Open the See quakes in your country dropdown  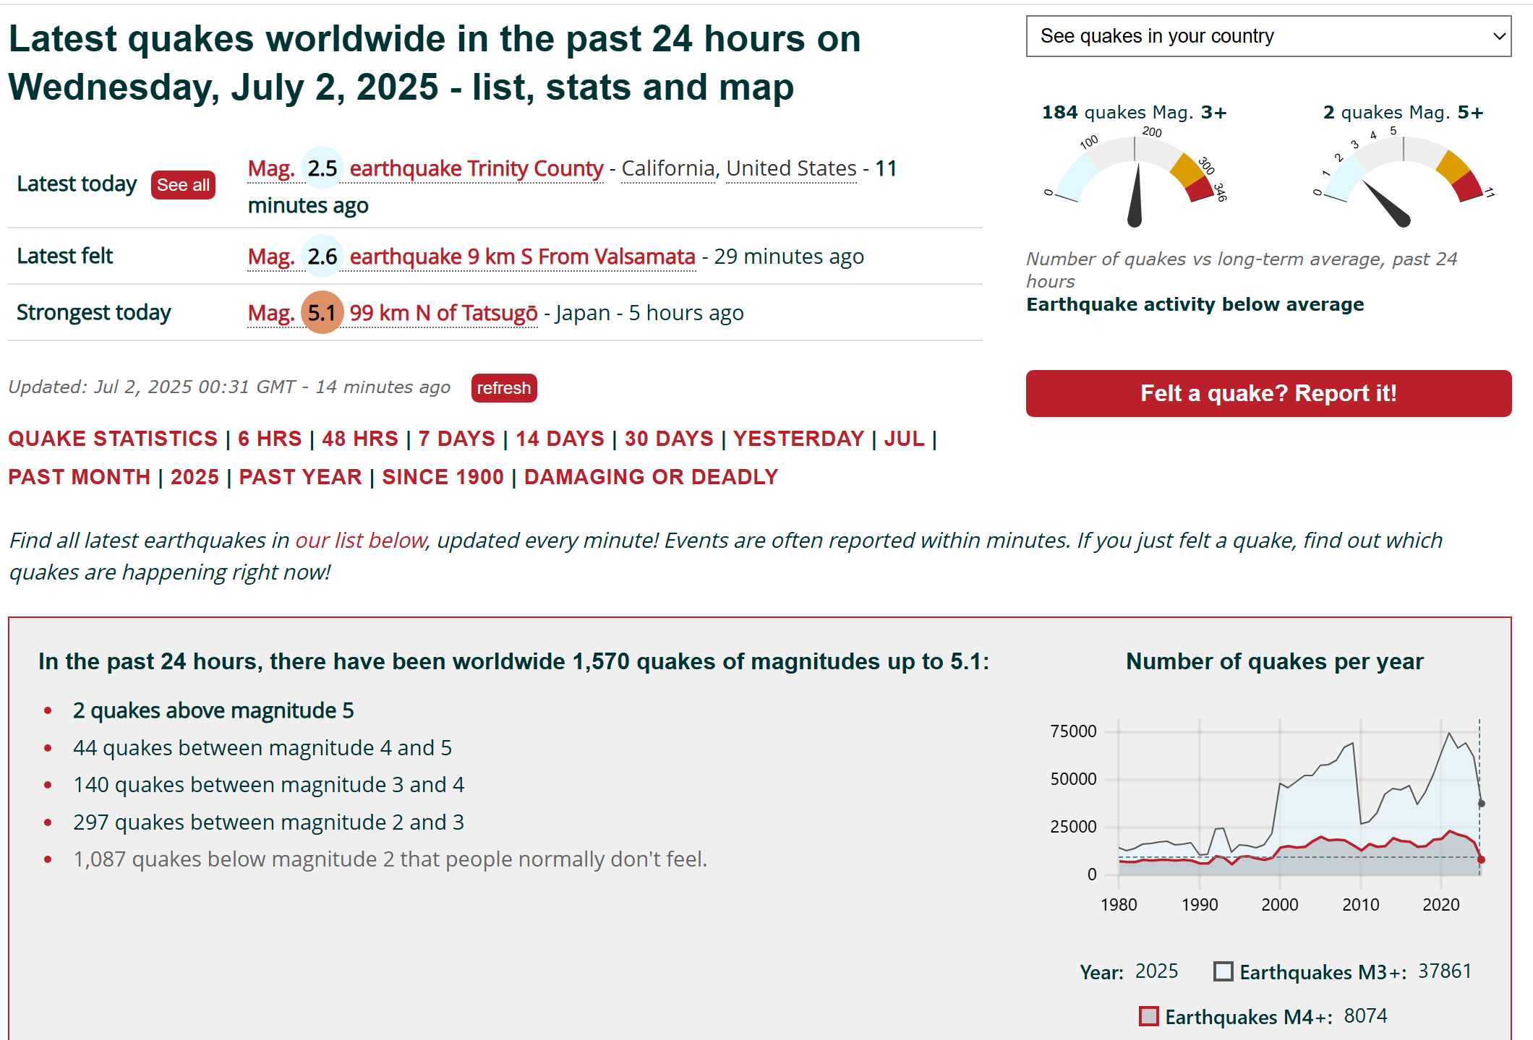coord(1268,36)
